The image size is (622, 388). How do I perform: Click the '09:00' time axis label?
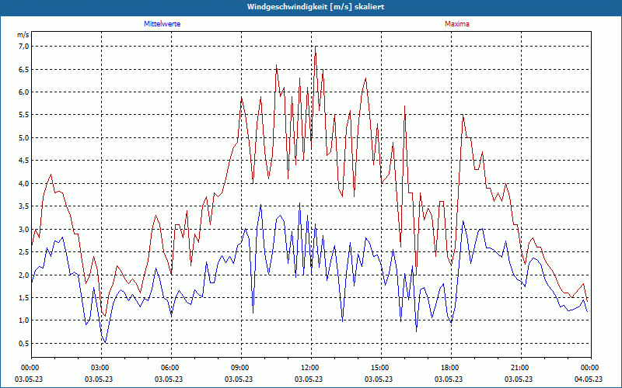point(239,368)
